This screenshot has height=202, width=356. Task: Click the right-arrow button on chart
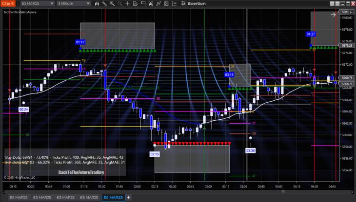pos(333,15)
